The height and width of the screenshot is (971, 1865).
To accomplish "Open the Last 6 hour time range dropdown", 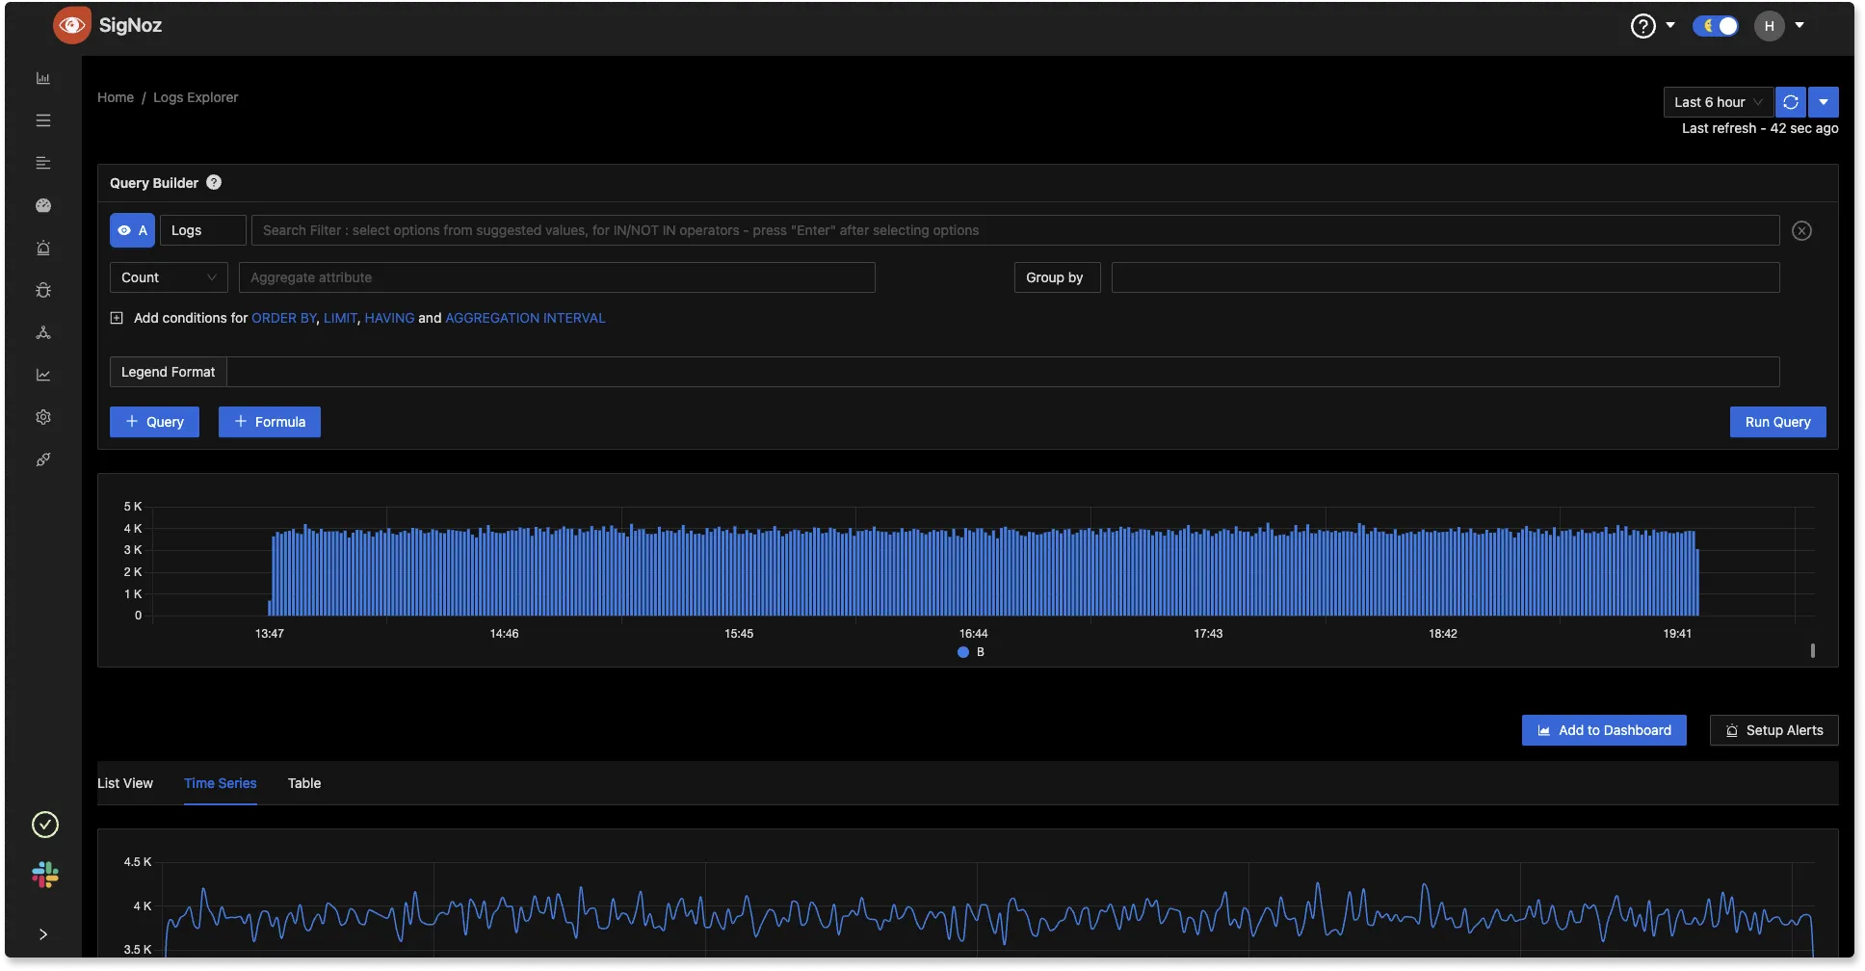I will tap(1719, 102).
